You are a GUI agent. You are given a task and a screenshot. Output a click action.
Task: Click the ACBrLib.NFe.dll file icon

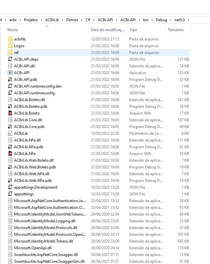(10, 140)
